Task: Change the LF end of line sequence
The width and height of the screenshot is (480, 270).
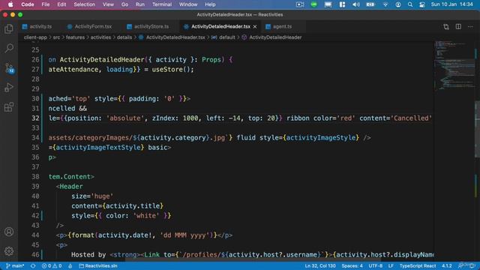Action: (x=391, y=265)
